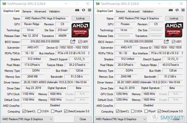Click GPU-Z app icon in right title bar

[98, 4]
